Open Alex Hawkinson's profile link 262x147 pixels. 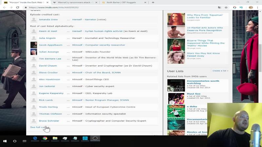(x=49, y=79)
